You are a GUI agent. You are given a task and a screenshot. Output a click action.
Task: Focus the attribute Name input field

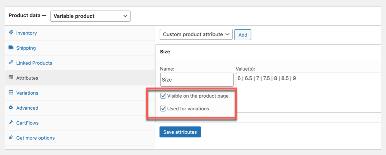tap(197, 79)
